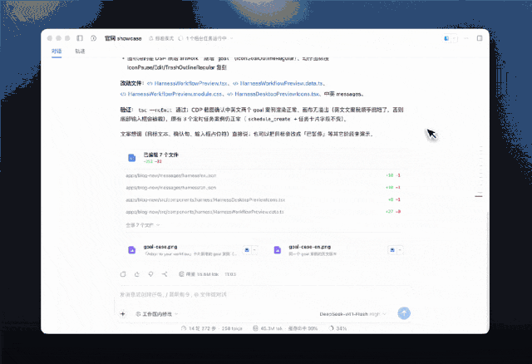The width and height of the screenshot is (532, 364).
Task: Expand open-with dropdown beside goal-case.png
Action: point(255,250)
